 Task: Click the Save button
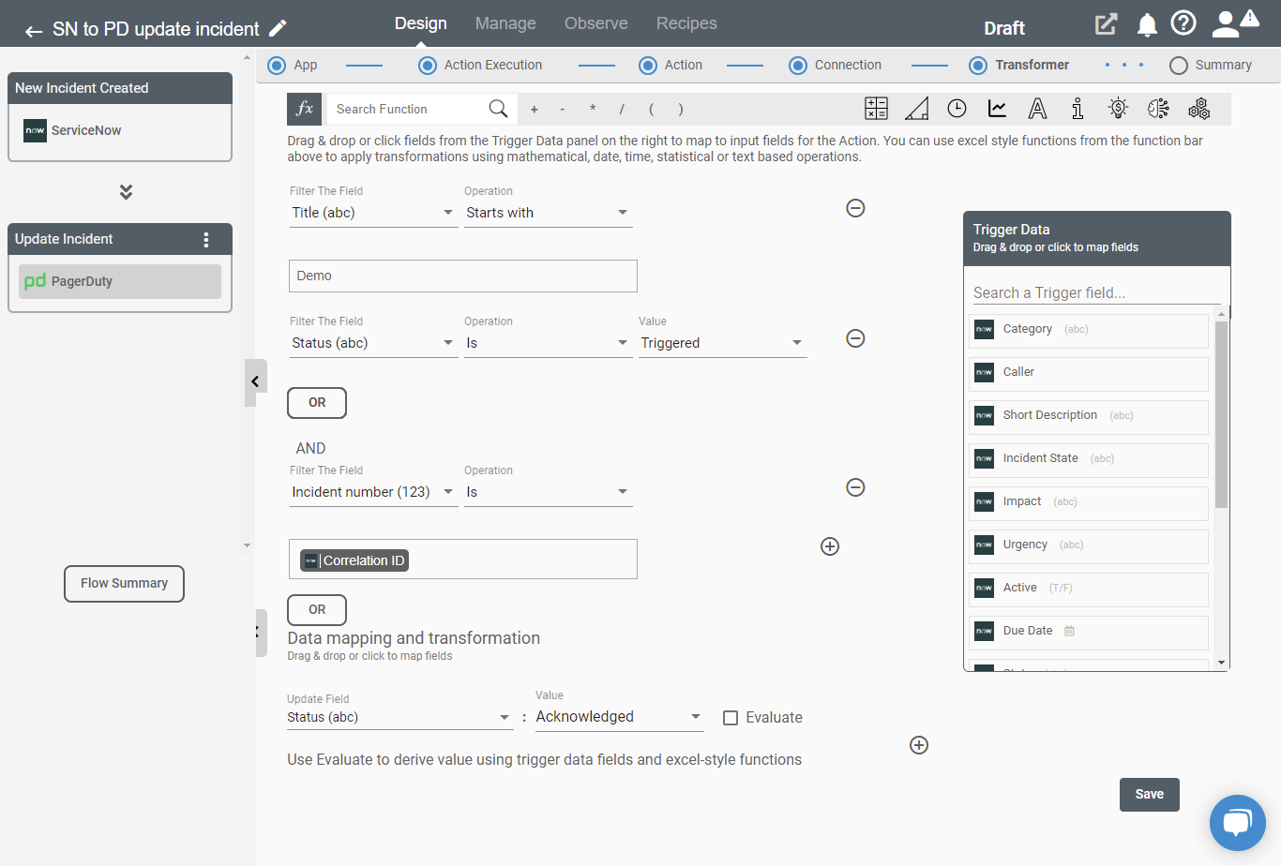tap(1149, 794)
